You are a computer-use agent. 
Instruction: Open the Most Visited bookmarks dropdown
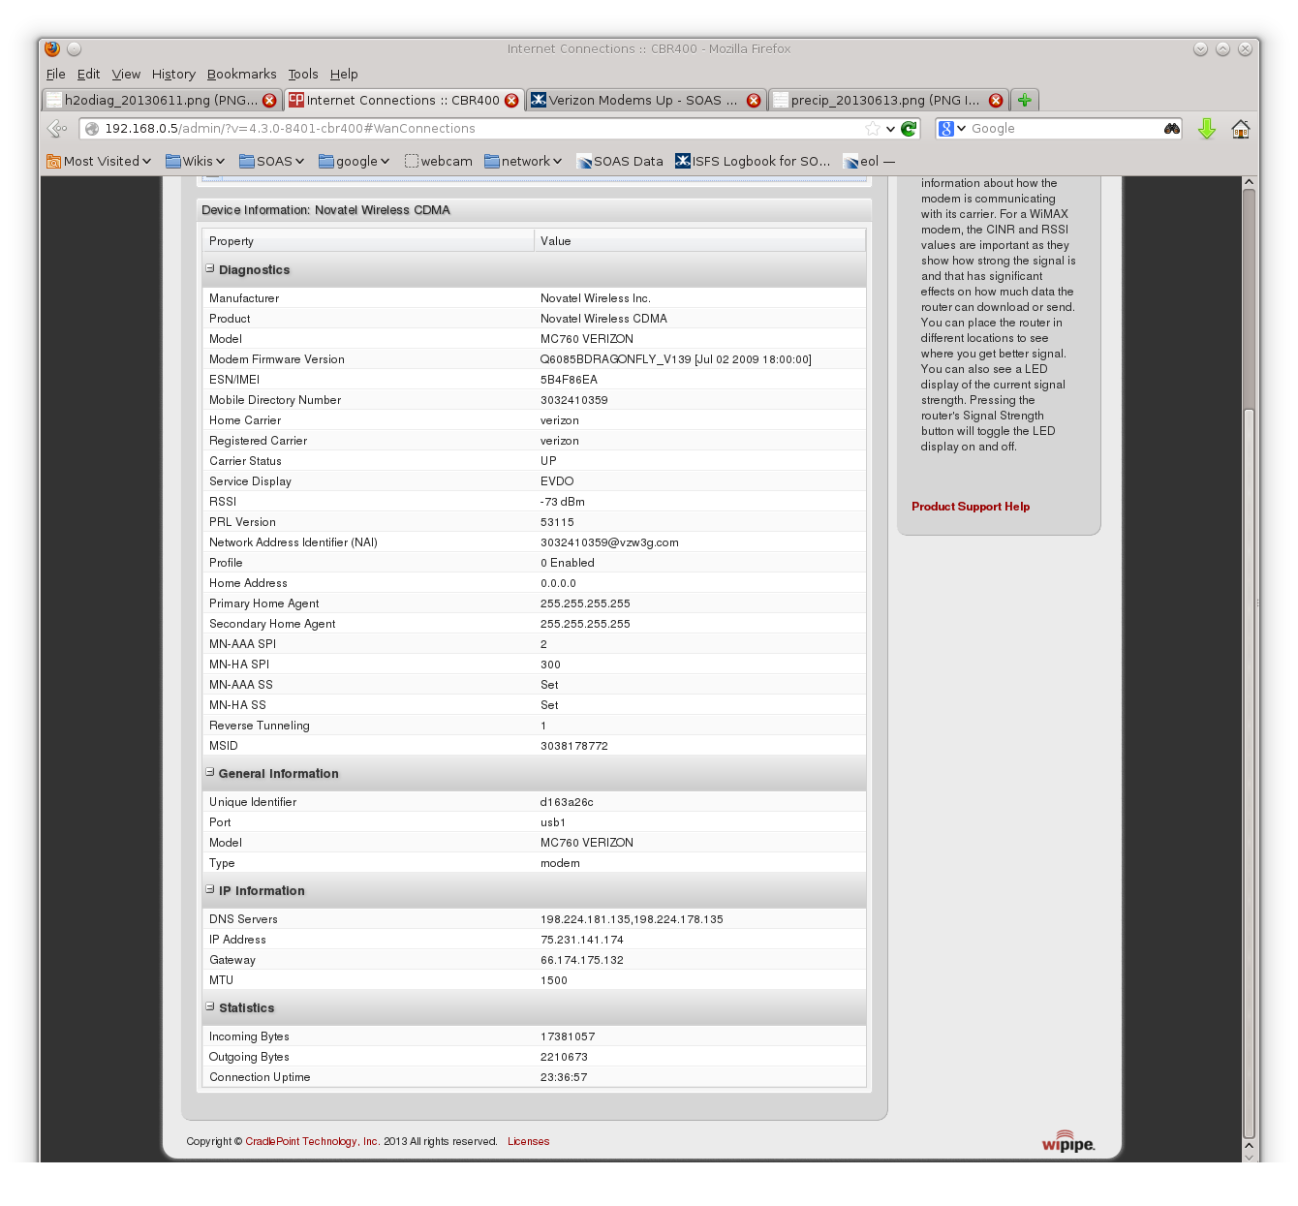point(100,162)
